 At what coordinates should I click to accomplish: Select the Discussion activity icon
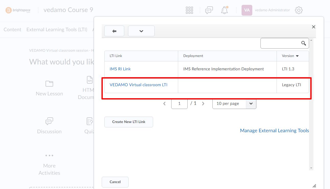(49, 121)
